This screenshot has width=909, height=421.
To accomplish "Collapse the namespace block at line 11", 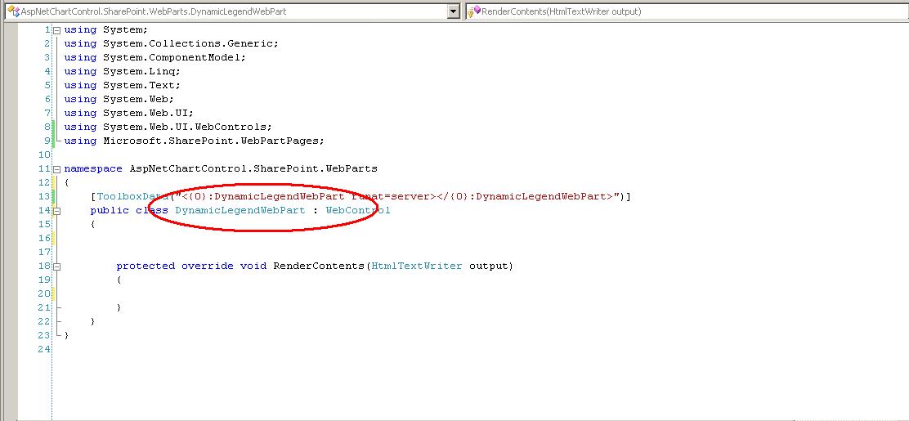I will pyautogui.click(x=57, y=168).
